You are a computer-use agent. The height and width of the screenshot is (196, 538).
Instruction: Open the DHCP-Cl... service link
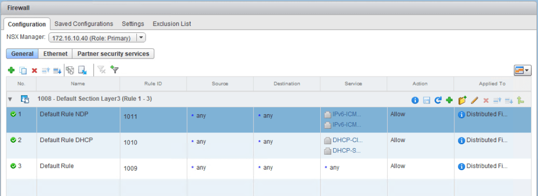[x=348, y=140]
